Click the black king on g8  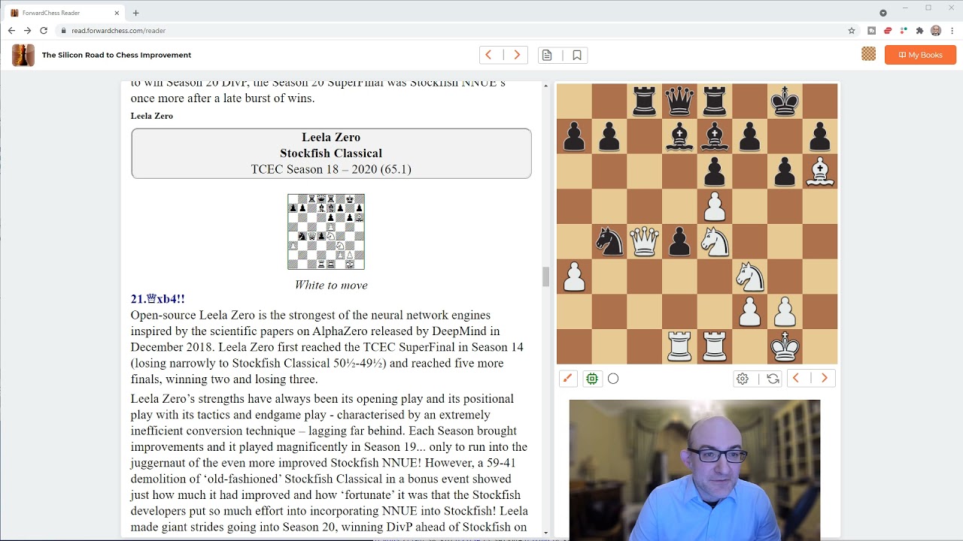[x=785, y=101]
